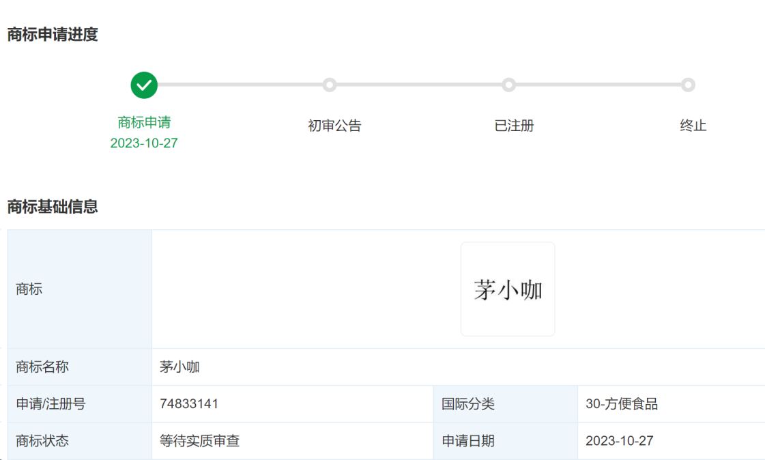Click the 等待实质审查 status value
Screen dimensions: 765x460
tap(199, 441)
